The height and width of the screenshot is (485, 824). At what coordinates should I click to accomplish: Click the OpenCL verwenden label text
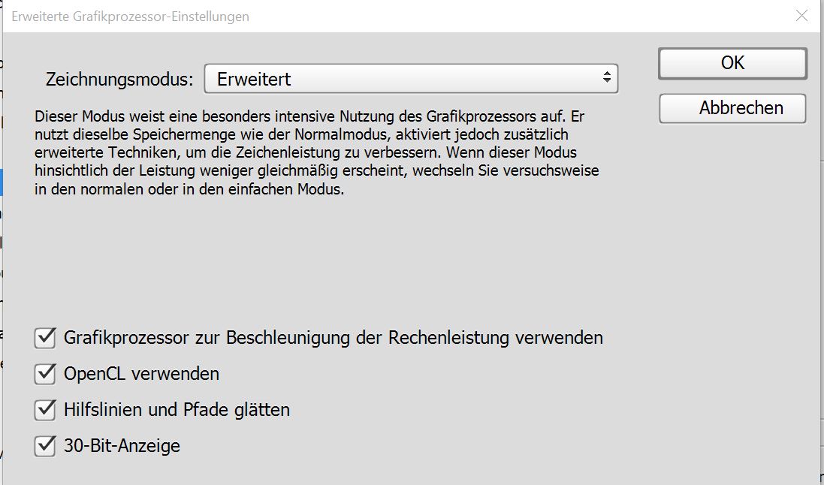pyautogui.click(x=142, y=374)
